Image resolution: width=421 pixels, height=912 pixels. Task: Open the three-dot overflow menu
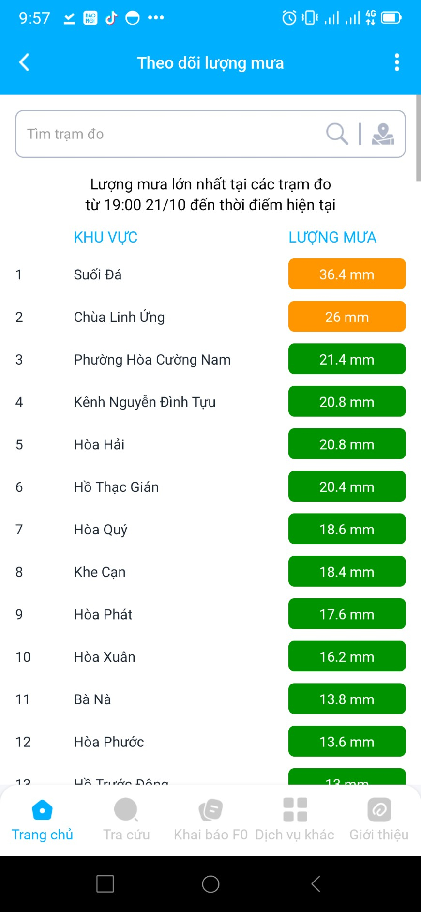pos(397,62)
